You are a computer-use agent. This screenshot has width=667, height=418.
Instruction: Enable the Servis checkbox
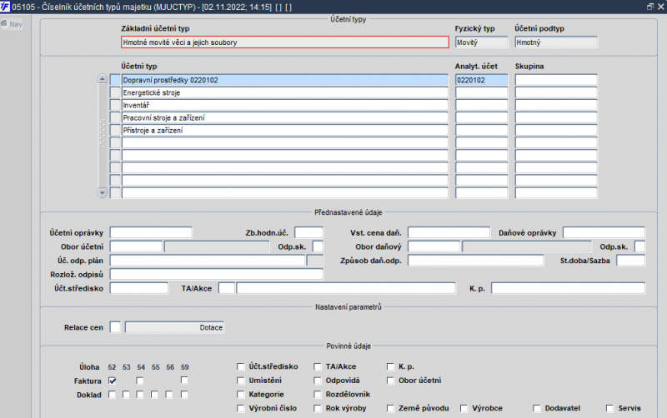pyautogui.click(x=611, y=408)
